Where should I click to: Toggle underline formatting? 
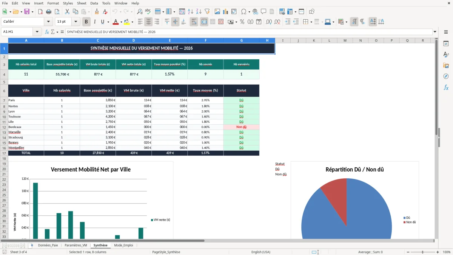click(103, 22)
